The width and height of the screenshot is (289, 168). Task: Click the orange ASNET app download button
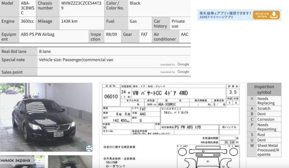(x=266, y=14)
